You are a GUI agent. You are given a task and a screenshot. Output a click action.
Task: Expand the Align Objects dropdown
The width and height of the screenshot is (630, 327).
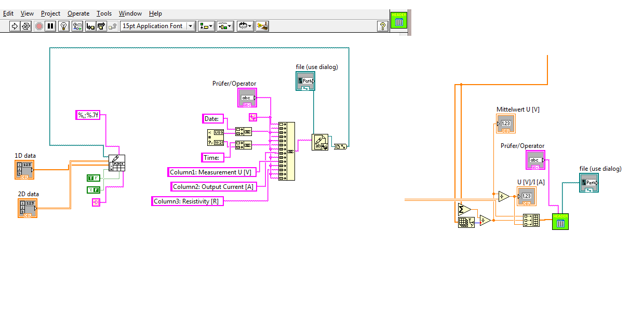click(206, 26)
